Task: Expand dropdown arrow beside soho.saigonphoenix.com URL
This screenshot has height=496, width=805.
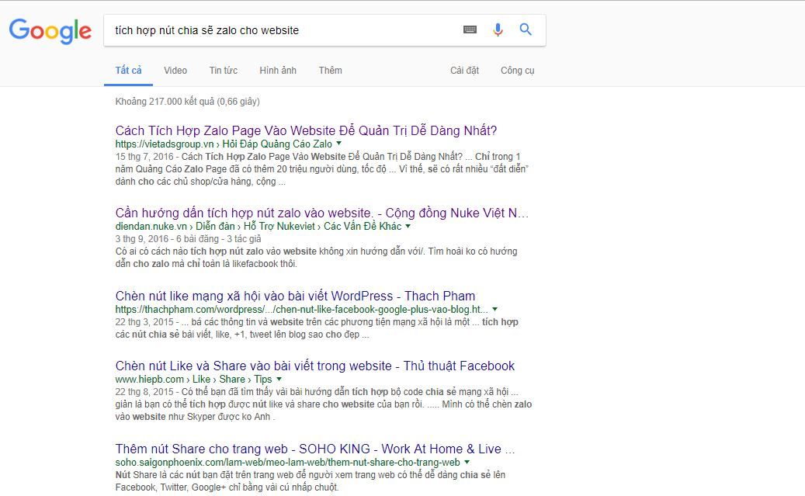Action: [x=467, y=462]
